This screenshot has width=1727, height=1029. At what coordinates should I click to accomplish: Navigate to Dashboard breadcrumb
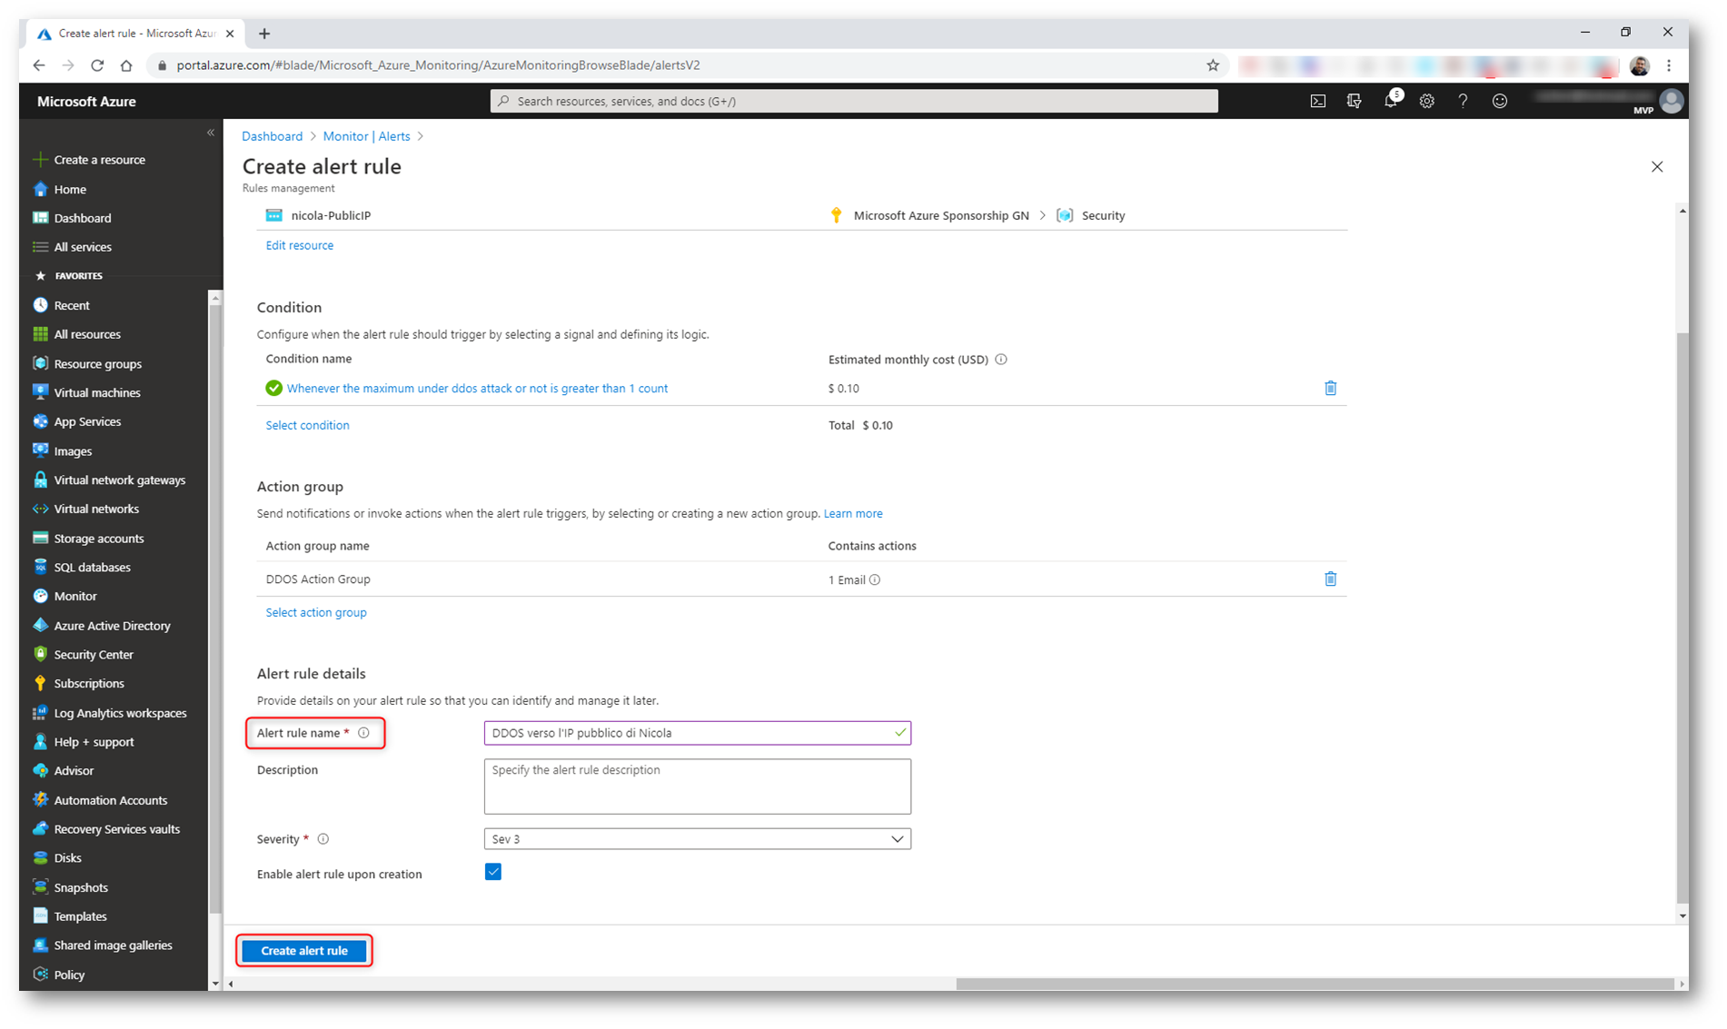click(273, 136)
